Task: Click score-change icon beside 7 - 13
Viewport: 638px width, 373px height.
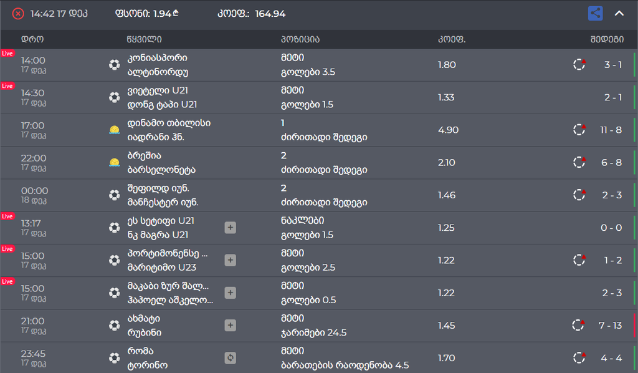Action: [x=578, y=325]
